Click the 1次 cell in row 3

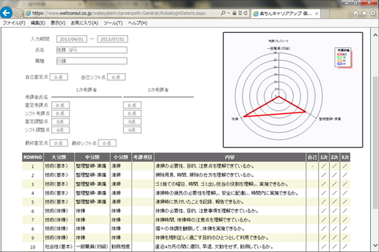click(324, 184)
